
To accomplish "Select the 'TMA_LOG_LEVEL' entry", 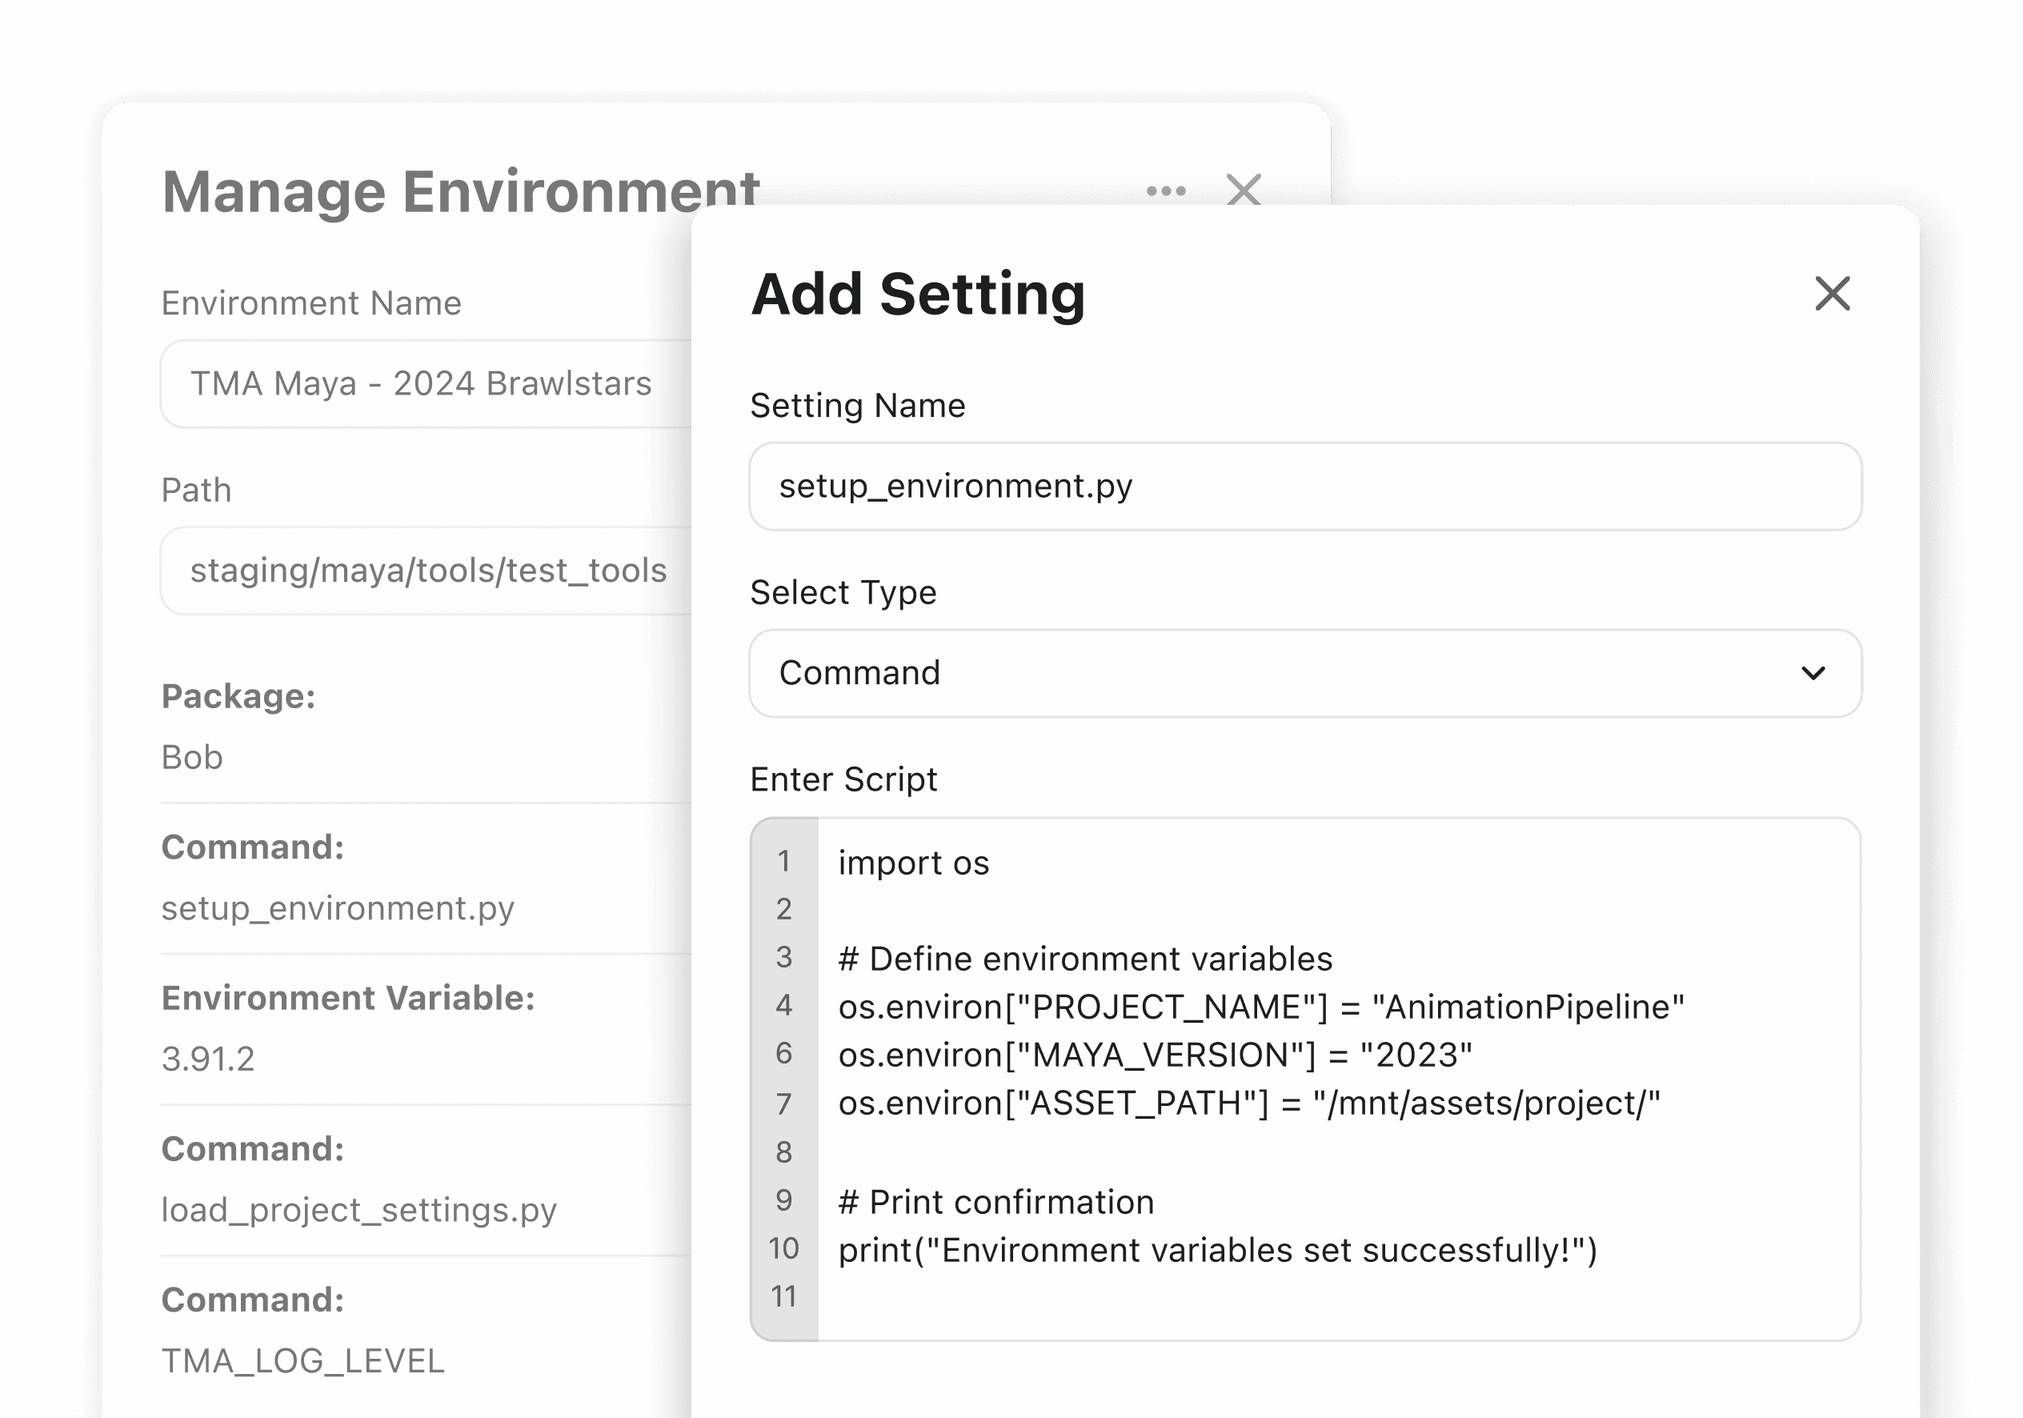I will pyautogui.click(x=303, y=1362).
